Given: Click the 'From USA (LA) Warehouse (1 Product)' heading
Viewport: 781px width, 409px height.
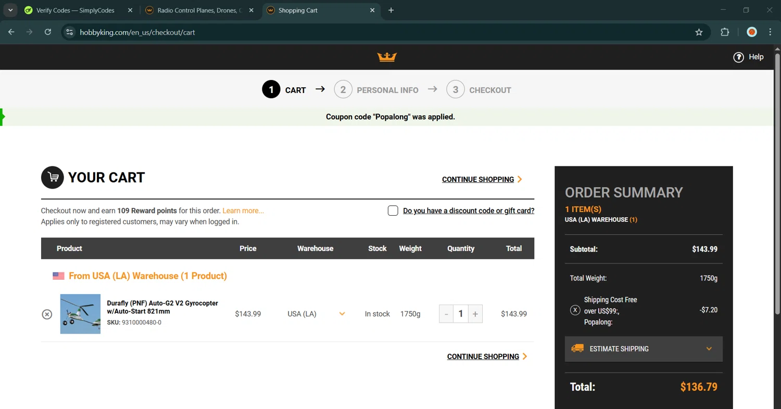Looking at the screenshot, I should [148, 276].
